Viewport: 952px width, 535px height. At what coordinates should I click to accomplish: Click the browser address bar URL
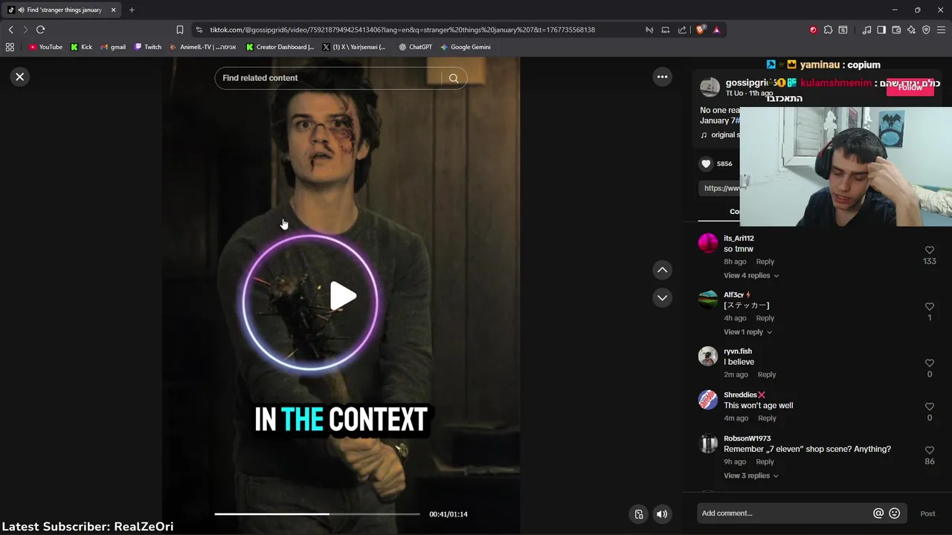pyautogui.click(x=402, y=30)
